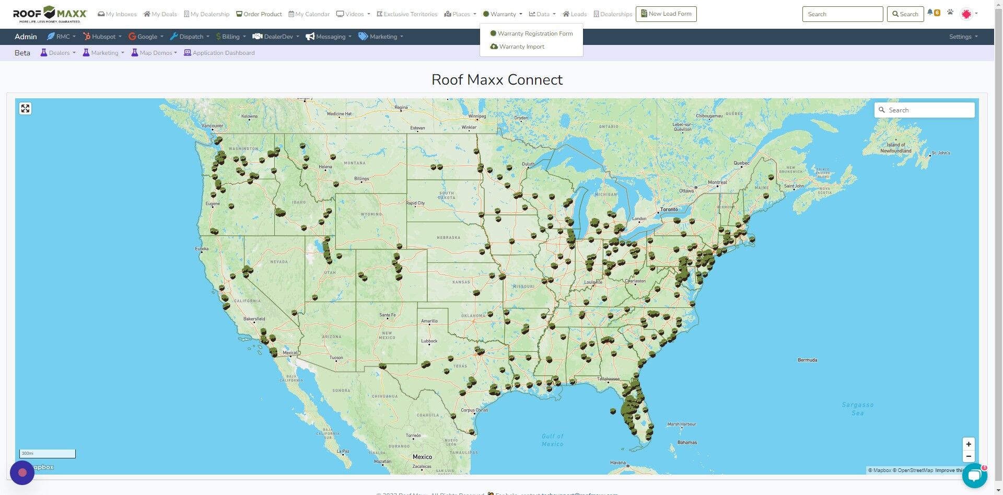This screenshot has width=1003, height=495.
Task: Expand the Places dropdown
Action: [460, 14]
